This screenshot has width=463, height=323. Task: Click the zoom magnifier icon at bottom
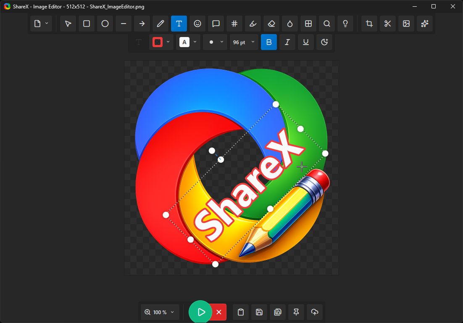tap(147, 312)
